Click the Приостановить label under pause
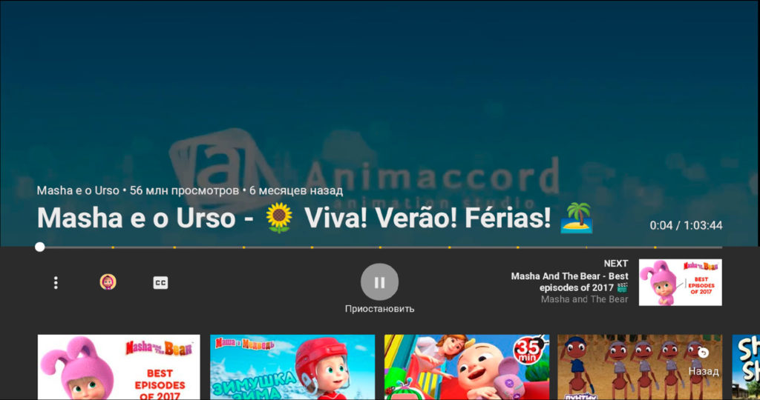 (x=379, y=309)
